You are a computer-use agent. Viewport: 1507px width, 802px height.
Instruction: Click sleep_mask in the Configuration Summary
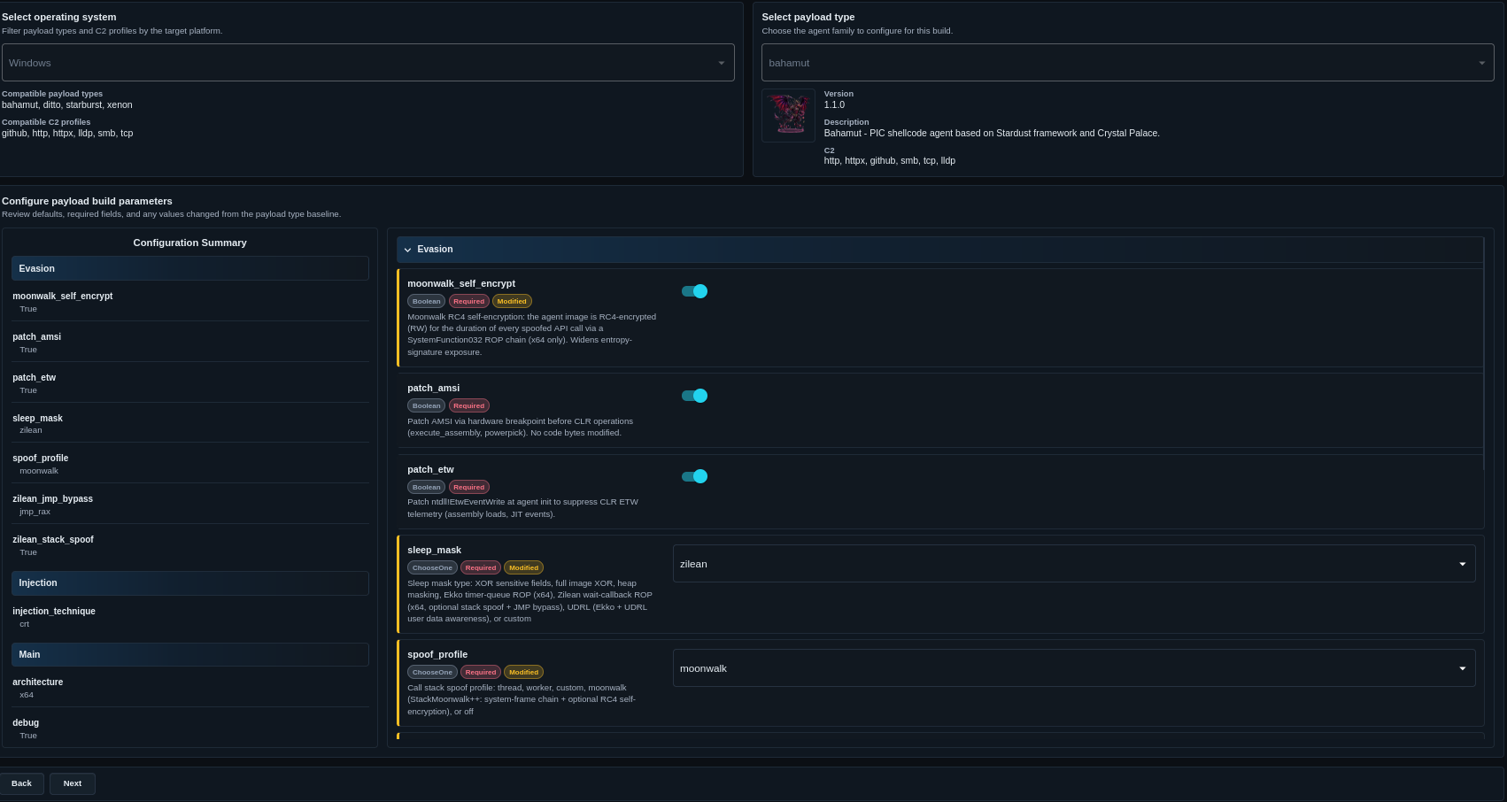[x=38, y=418]
